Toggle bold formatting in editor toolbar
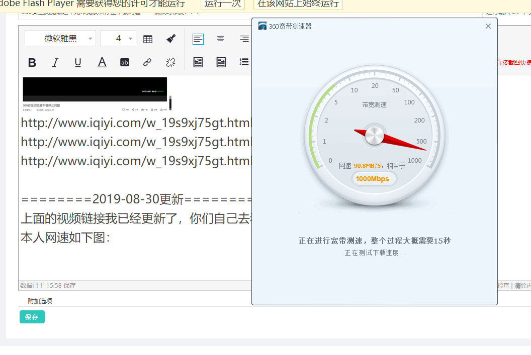Image resolution: width=531 pixels, height=355 pixels. [x=32, y=63]
